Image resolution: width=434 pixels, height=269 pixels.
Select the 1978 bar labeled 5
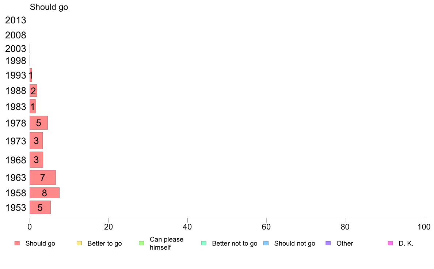(x=39, y=123)
